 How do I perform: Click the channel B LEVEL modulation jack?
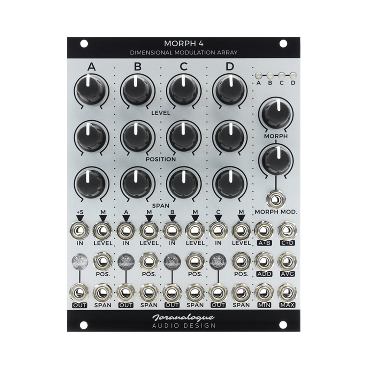click(x=149, y=231)
